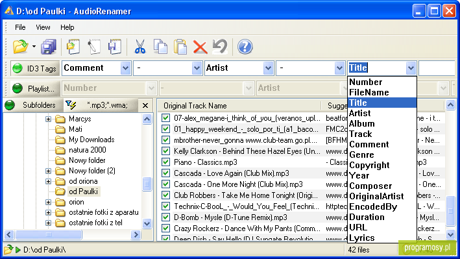Open the Comment combo box dropdown

[x=126, y=68]
